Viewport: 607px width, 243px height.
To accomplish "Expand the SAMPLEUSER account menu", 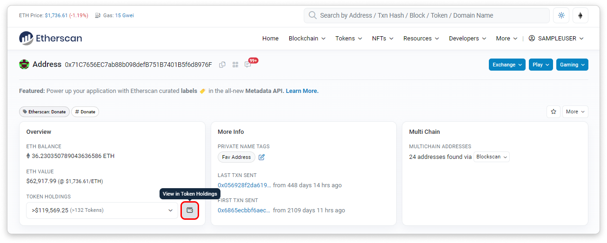I will click(x=556, y=39).
